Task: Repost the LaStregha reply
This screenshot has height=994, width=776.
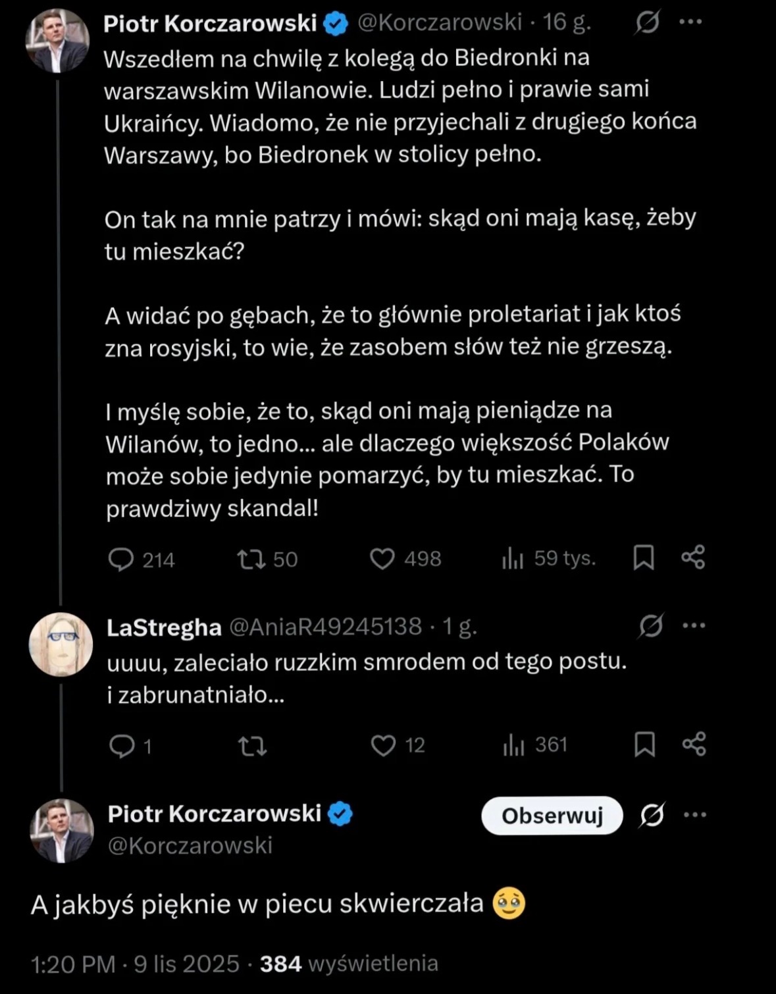Action: pyautogui.click(x=252, y=746)
